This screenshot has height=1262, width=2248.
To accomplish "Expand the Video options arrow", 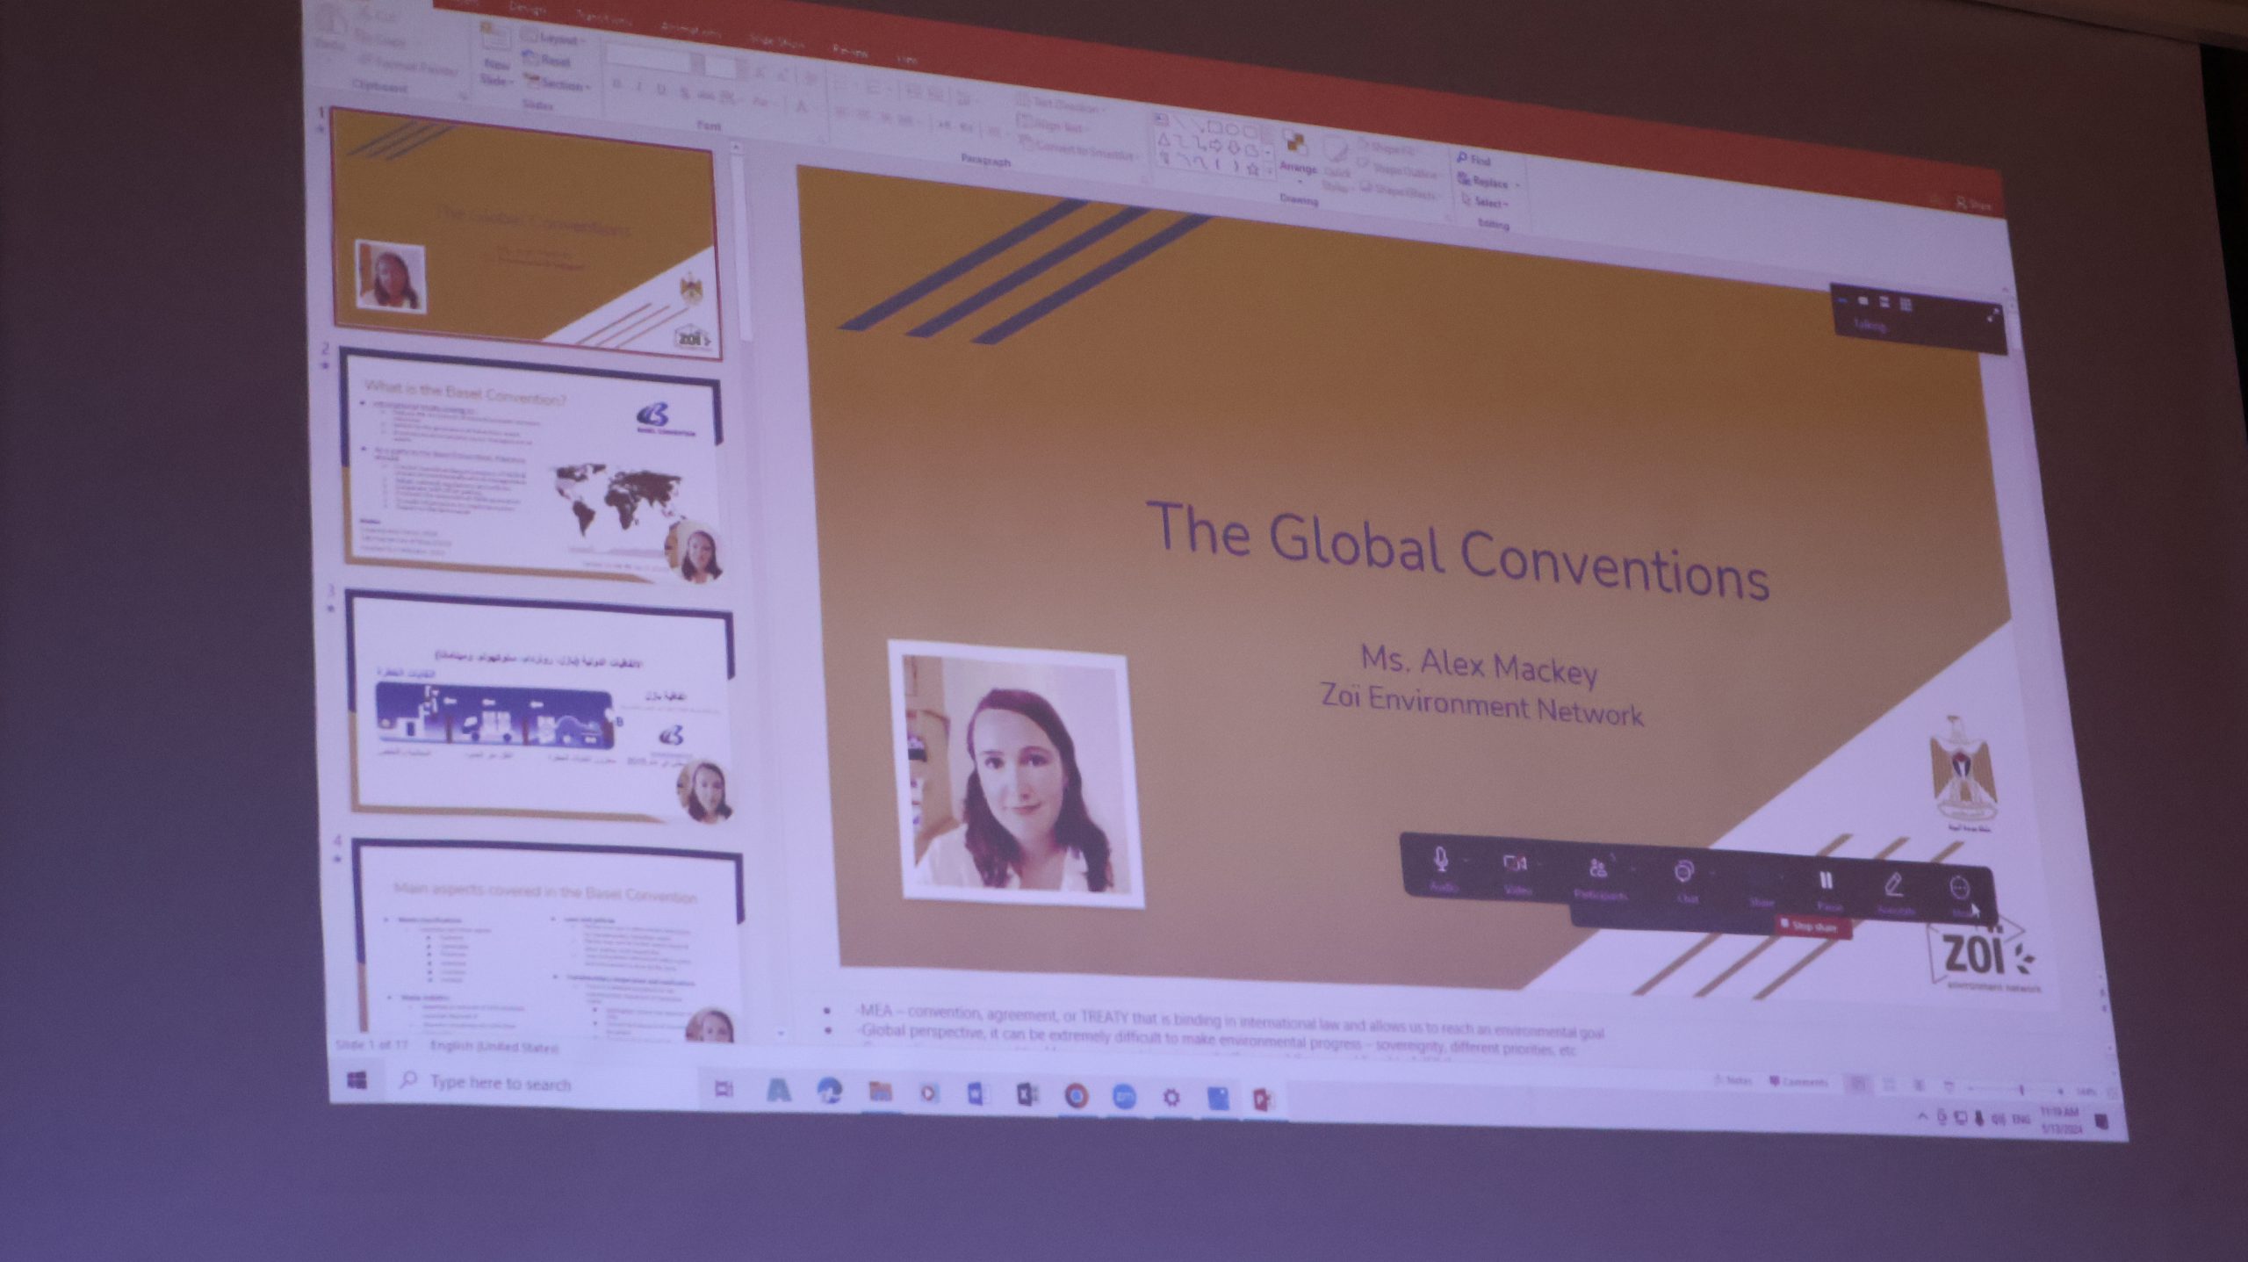I will click(x=1541, y=866).
